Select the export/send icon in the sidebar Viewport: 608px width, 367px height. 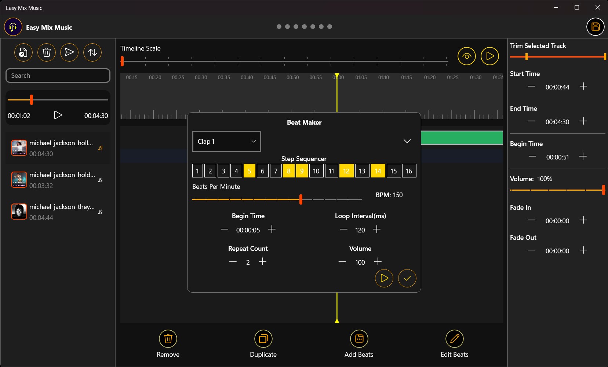pos(69,52)
